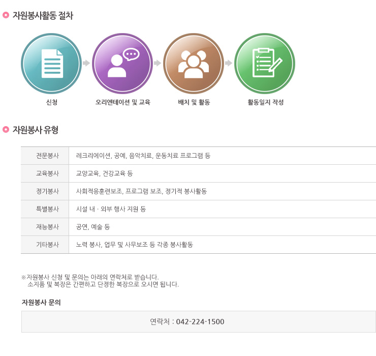This screenshot has height=356, width=376.
Task: Select the 교육봉사 table cell
Action: click(45, 173)
